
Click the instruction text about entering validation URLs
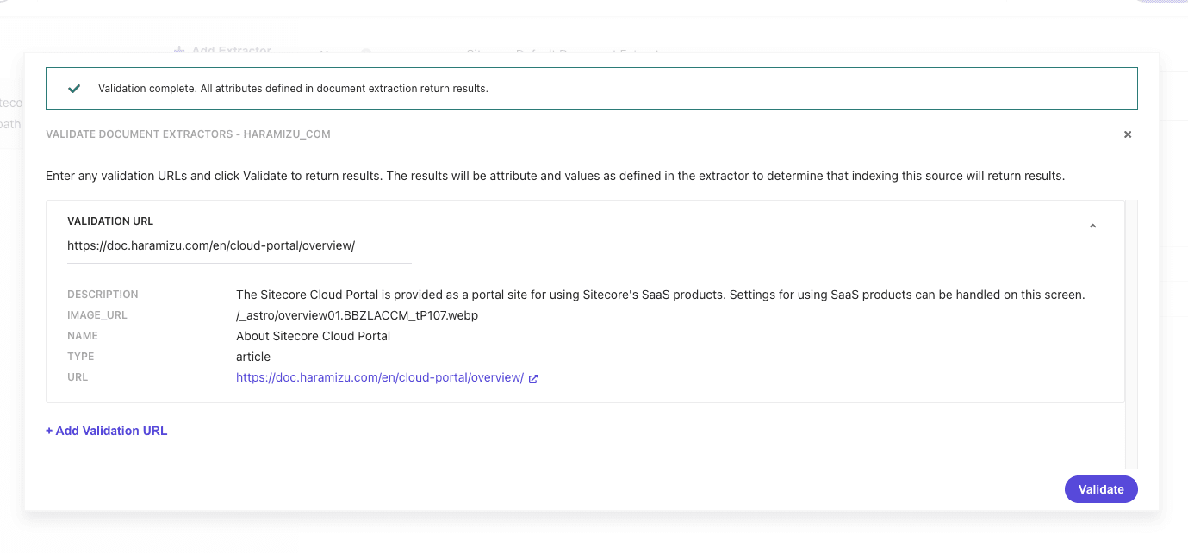tap(555, 176)
